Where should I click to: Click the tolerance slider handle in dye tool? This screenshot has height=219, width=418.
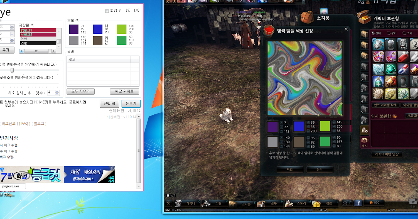click(12, 71)
